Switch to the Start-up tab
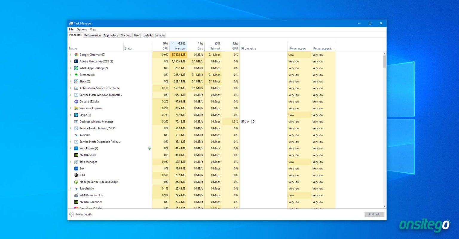The width and height of the screenshot is (459, 239). [126, 35]
